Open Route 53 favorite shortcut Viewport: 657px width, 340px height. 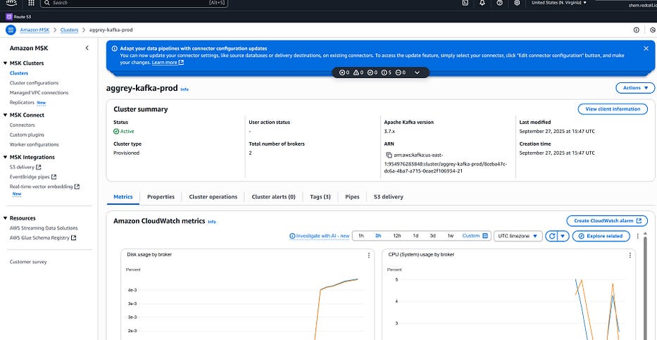[x=18, y=17]
